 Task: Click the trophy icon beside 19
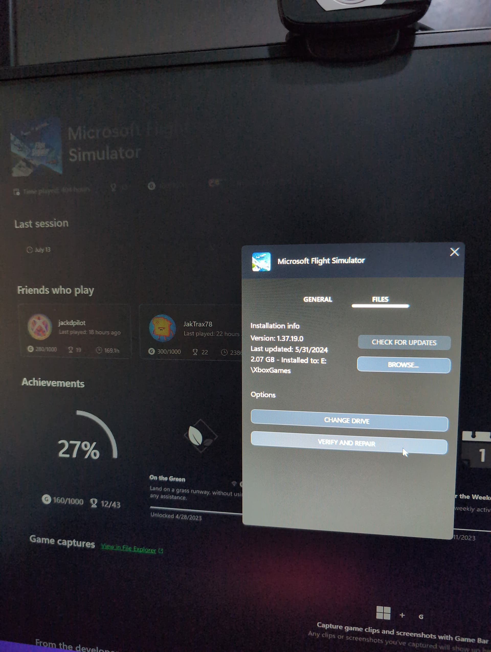(71, 350)
